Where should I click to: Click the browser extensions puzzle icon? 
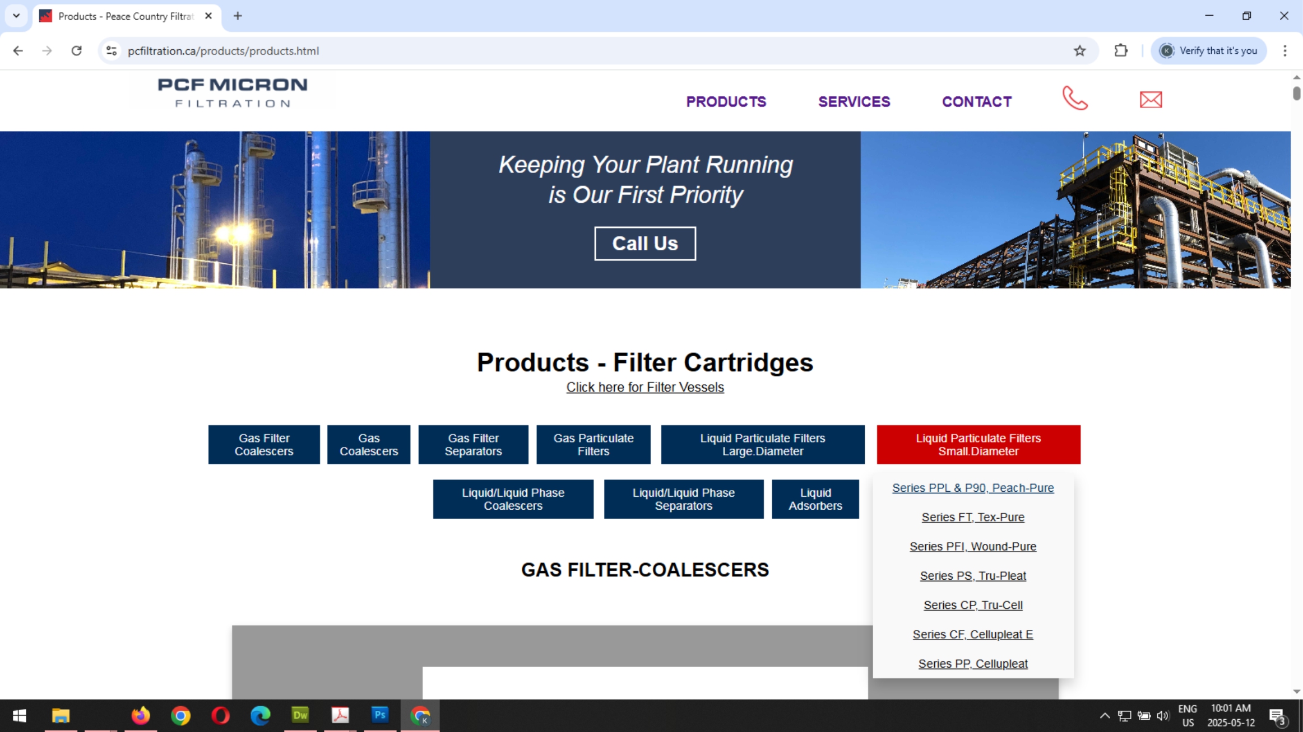(1121, 50)
